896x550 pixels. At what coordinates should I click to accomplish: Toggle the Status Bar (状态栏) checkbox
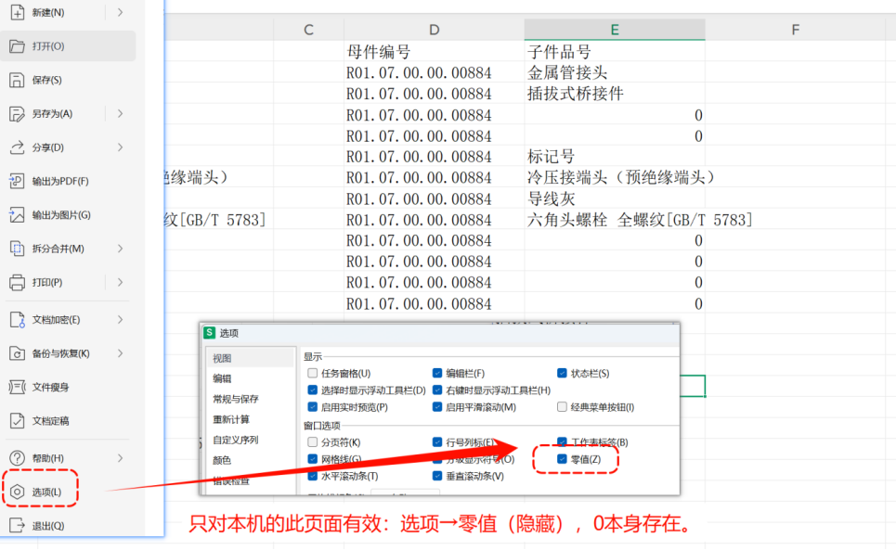coord(562,373)
